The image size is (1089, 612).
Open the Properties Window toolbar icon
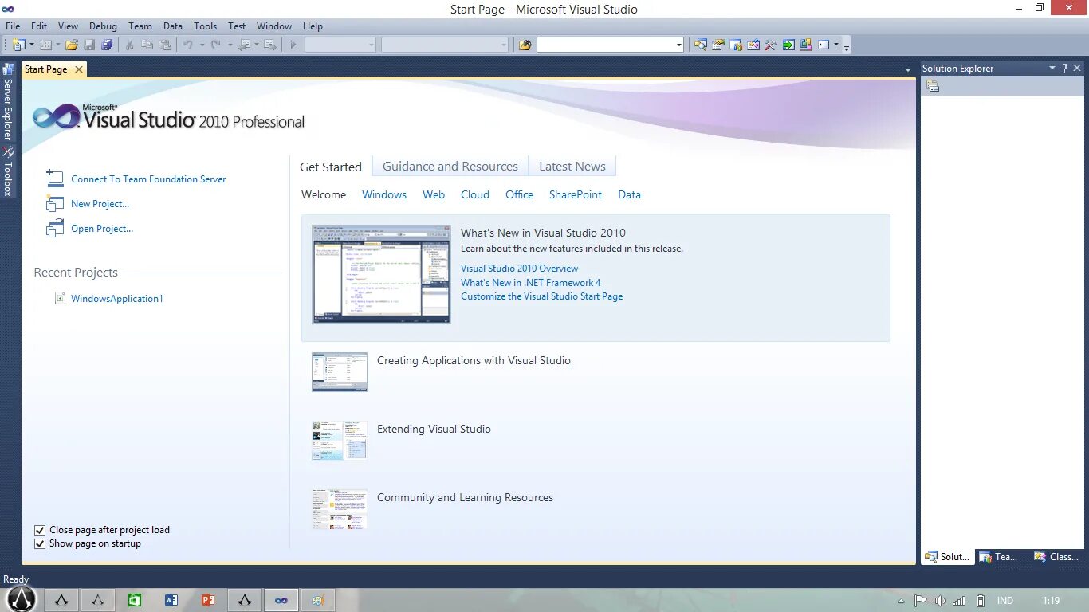pos(718,45)
